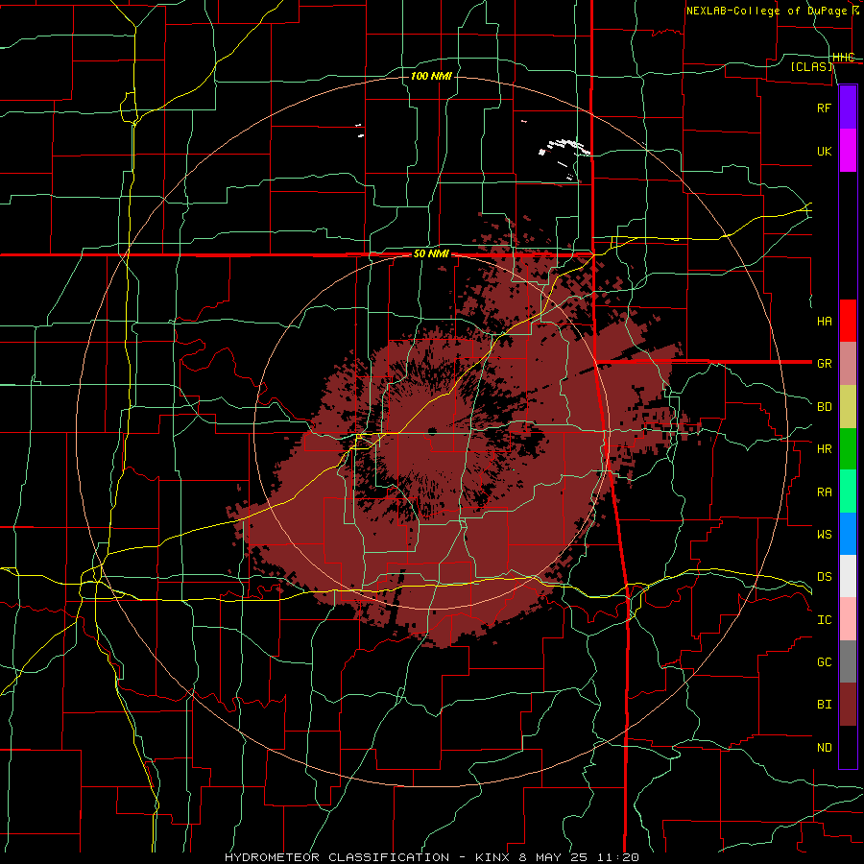The image size is (864, 864).
Task: Click the HA red legend swatch
Action: point(848,321)
